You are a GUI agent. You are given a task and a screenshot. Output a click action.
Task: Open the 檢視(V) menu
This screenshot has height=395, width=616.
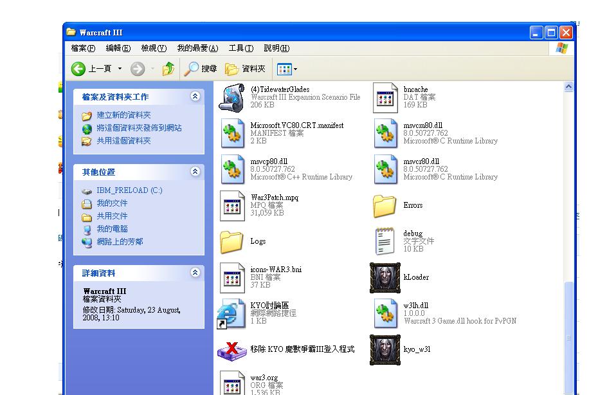[x=154, y=48]
